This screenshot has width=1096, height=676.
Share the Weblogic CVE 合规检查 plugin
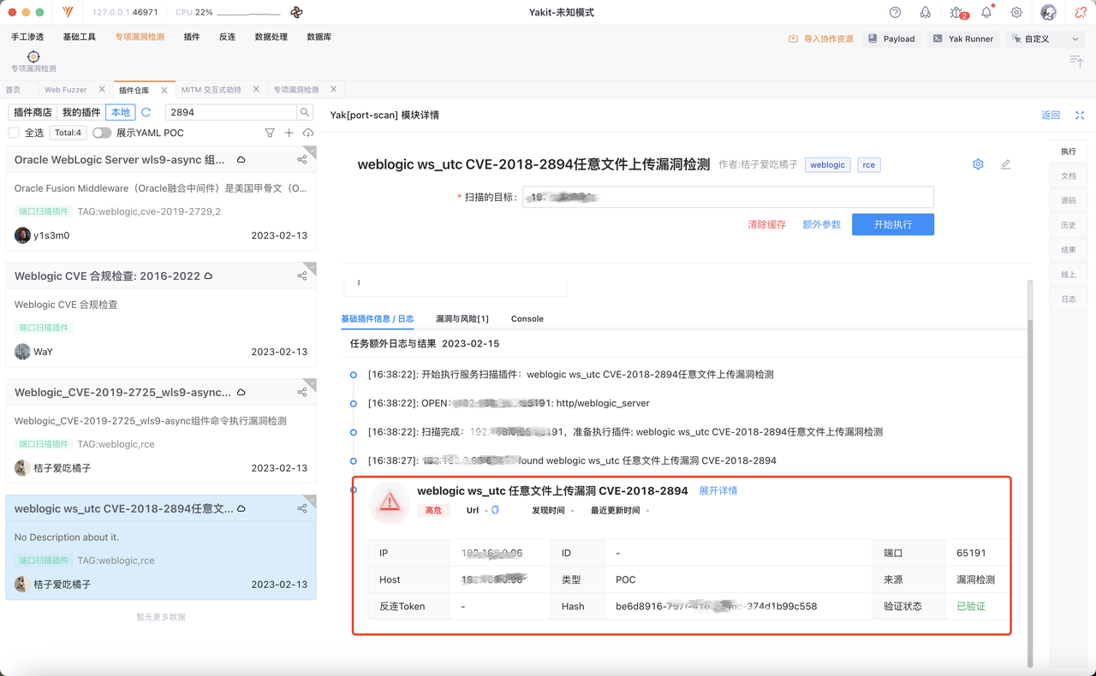[x=302, y=276]
